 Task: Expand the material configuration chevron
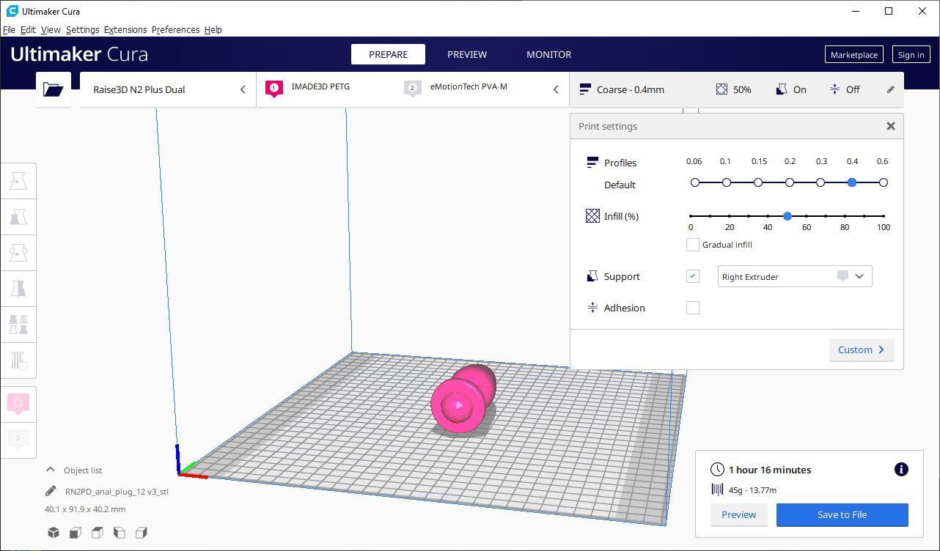556,89
